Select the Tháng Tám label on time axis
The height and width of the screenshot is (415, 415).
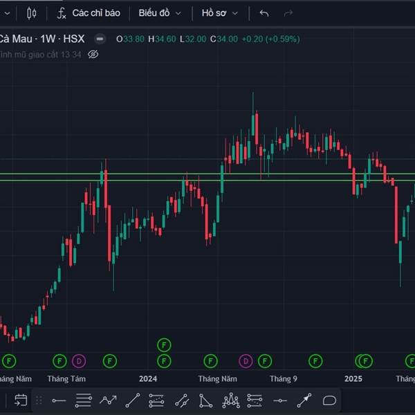point(66,379)
